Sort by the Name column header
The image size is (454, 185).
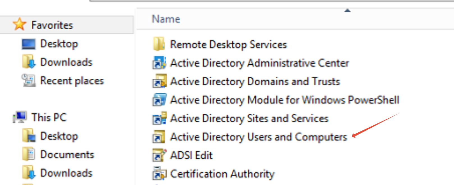(x=166, y=19)
